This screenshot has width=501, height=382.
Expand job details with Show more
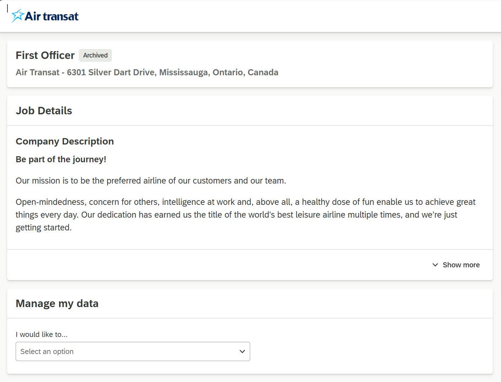456,265
